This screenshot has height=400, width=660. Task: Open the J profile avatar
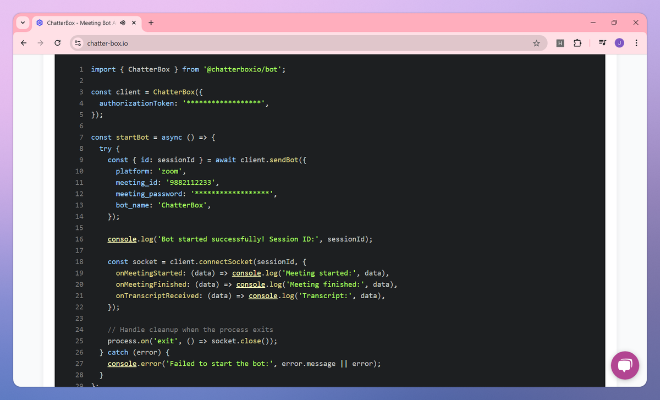pyautogui.click(x=619, y=43)
